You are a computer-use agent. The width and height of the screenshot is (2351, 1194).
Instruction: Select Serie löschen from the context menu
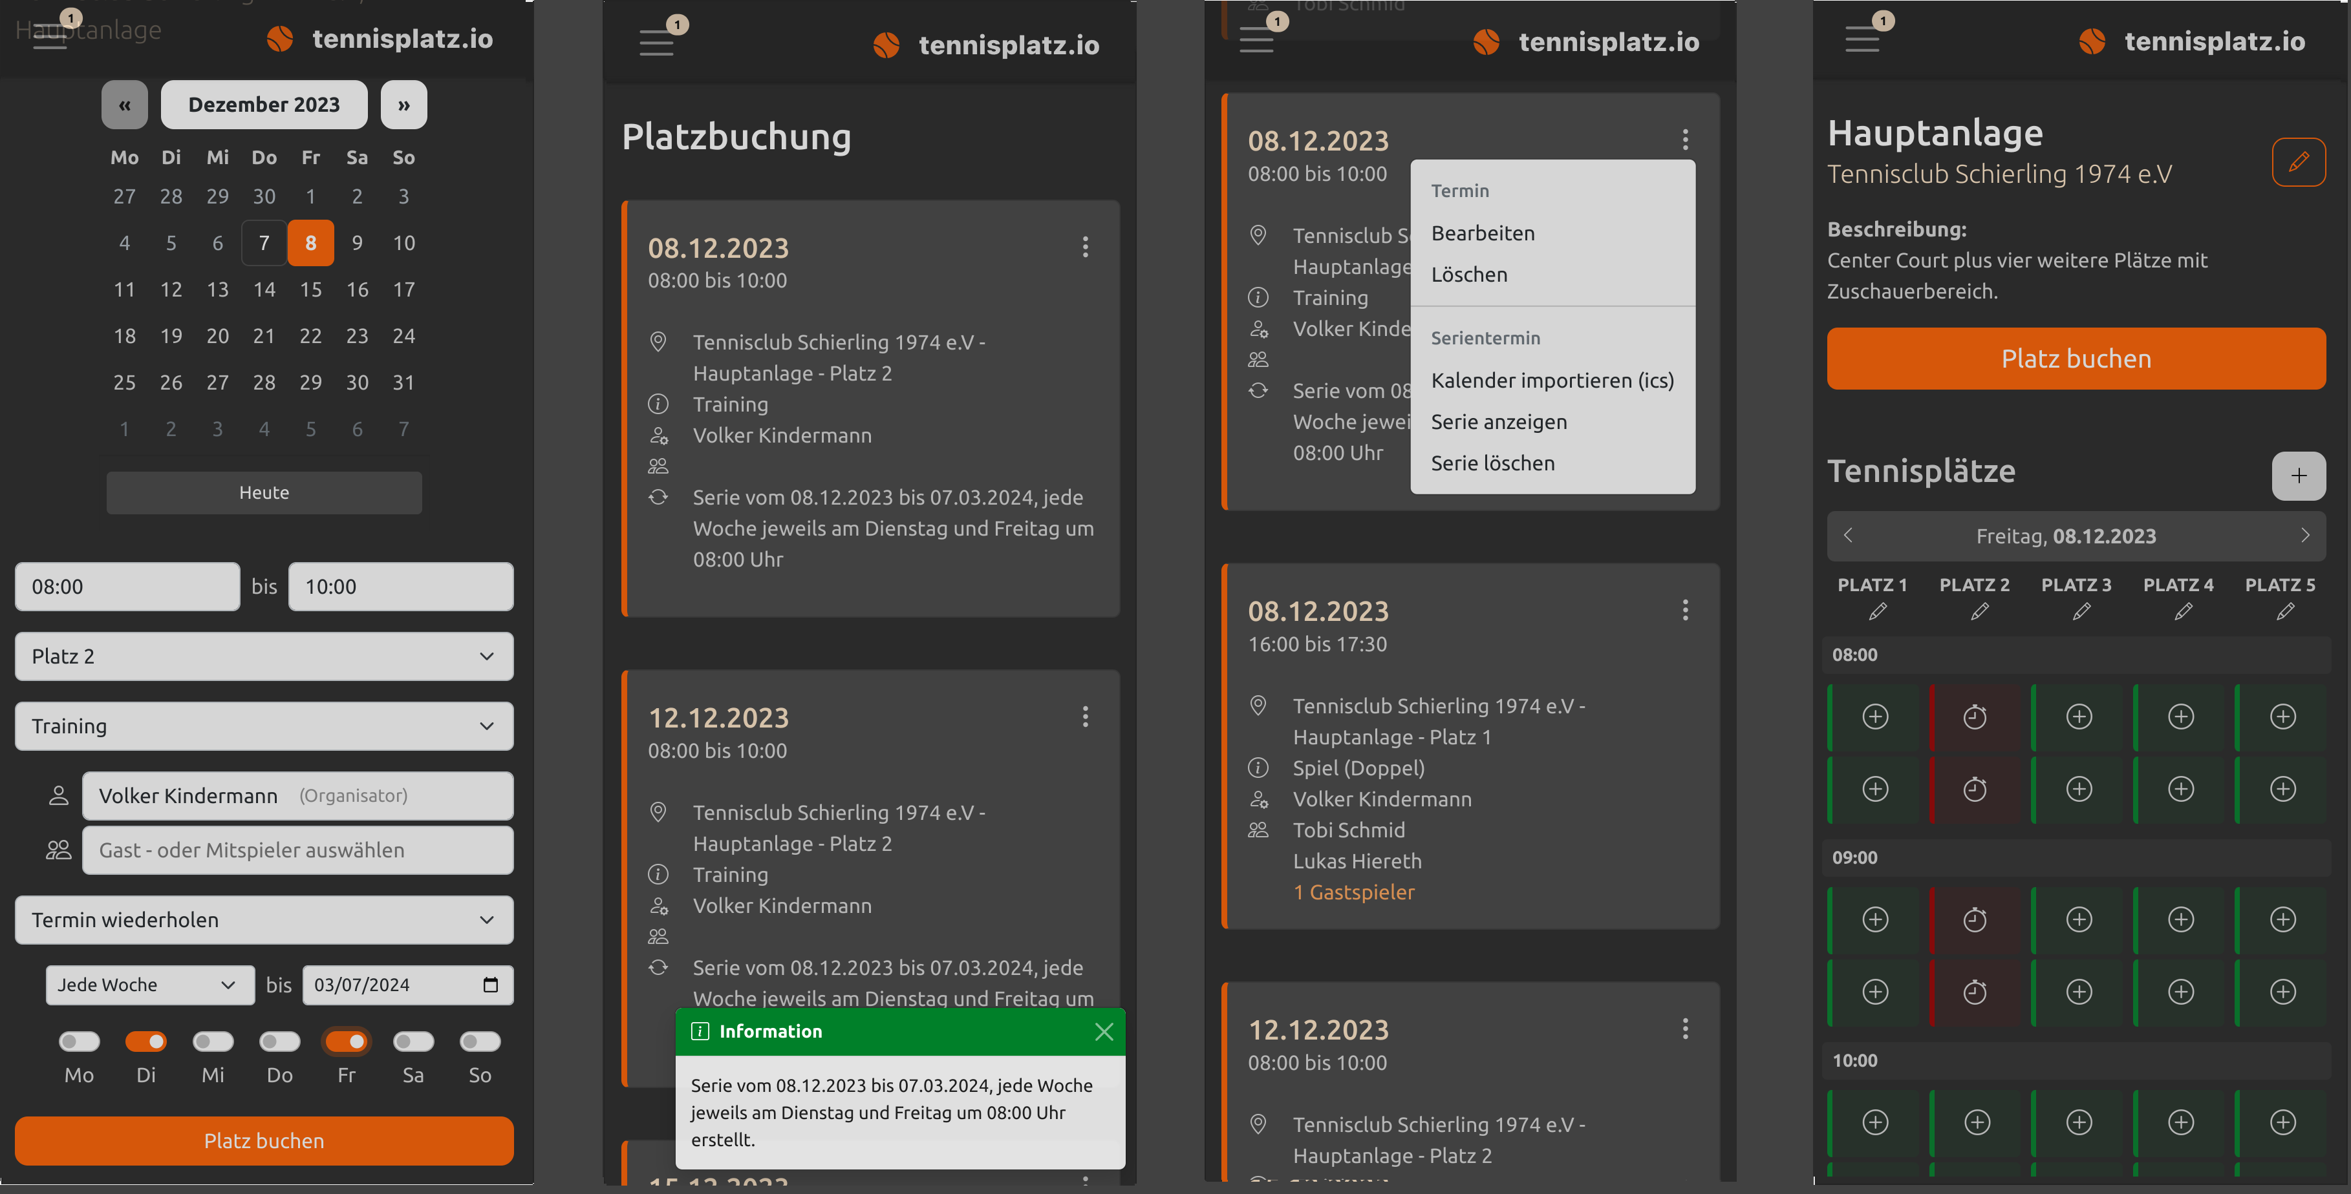click(x=1492, y=463)
